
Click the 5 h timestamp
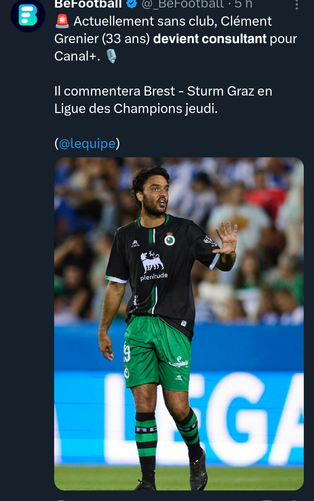click(x=243, y=4)
